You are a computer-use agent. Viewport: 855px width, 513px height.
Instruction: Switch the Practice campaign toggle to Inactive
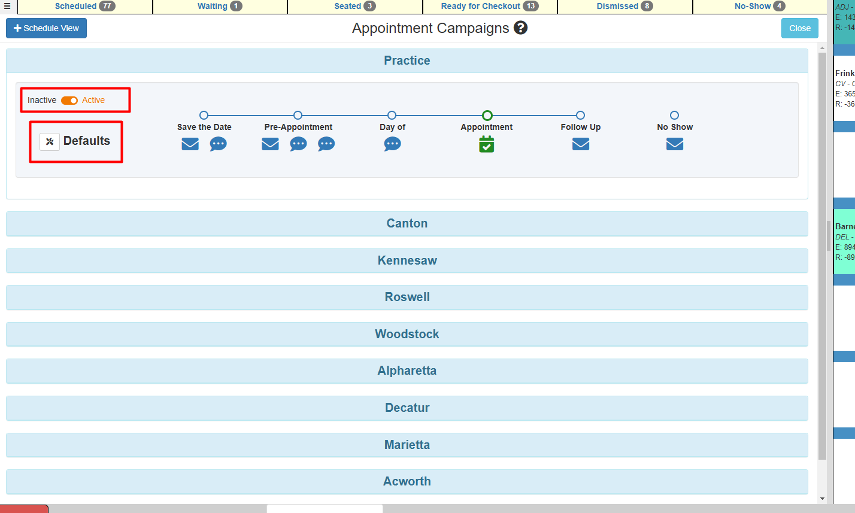(x=69, y=100)
